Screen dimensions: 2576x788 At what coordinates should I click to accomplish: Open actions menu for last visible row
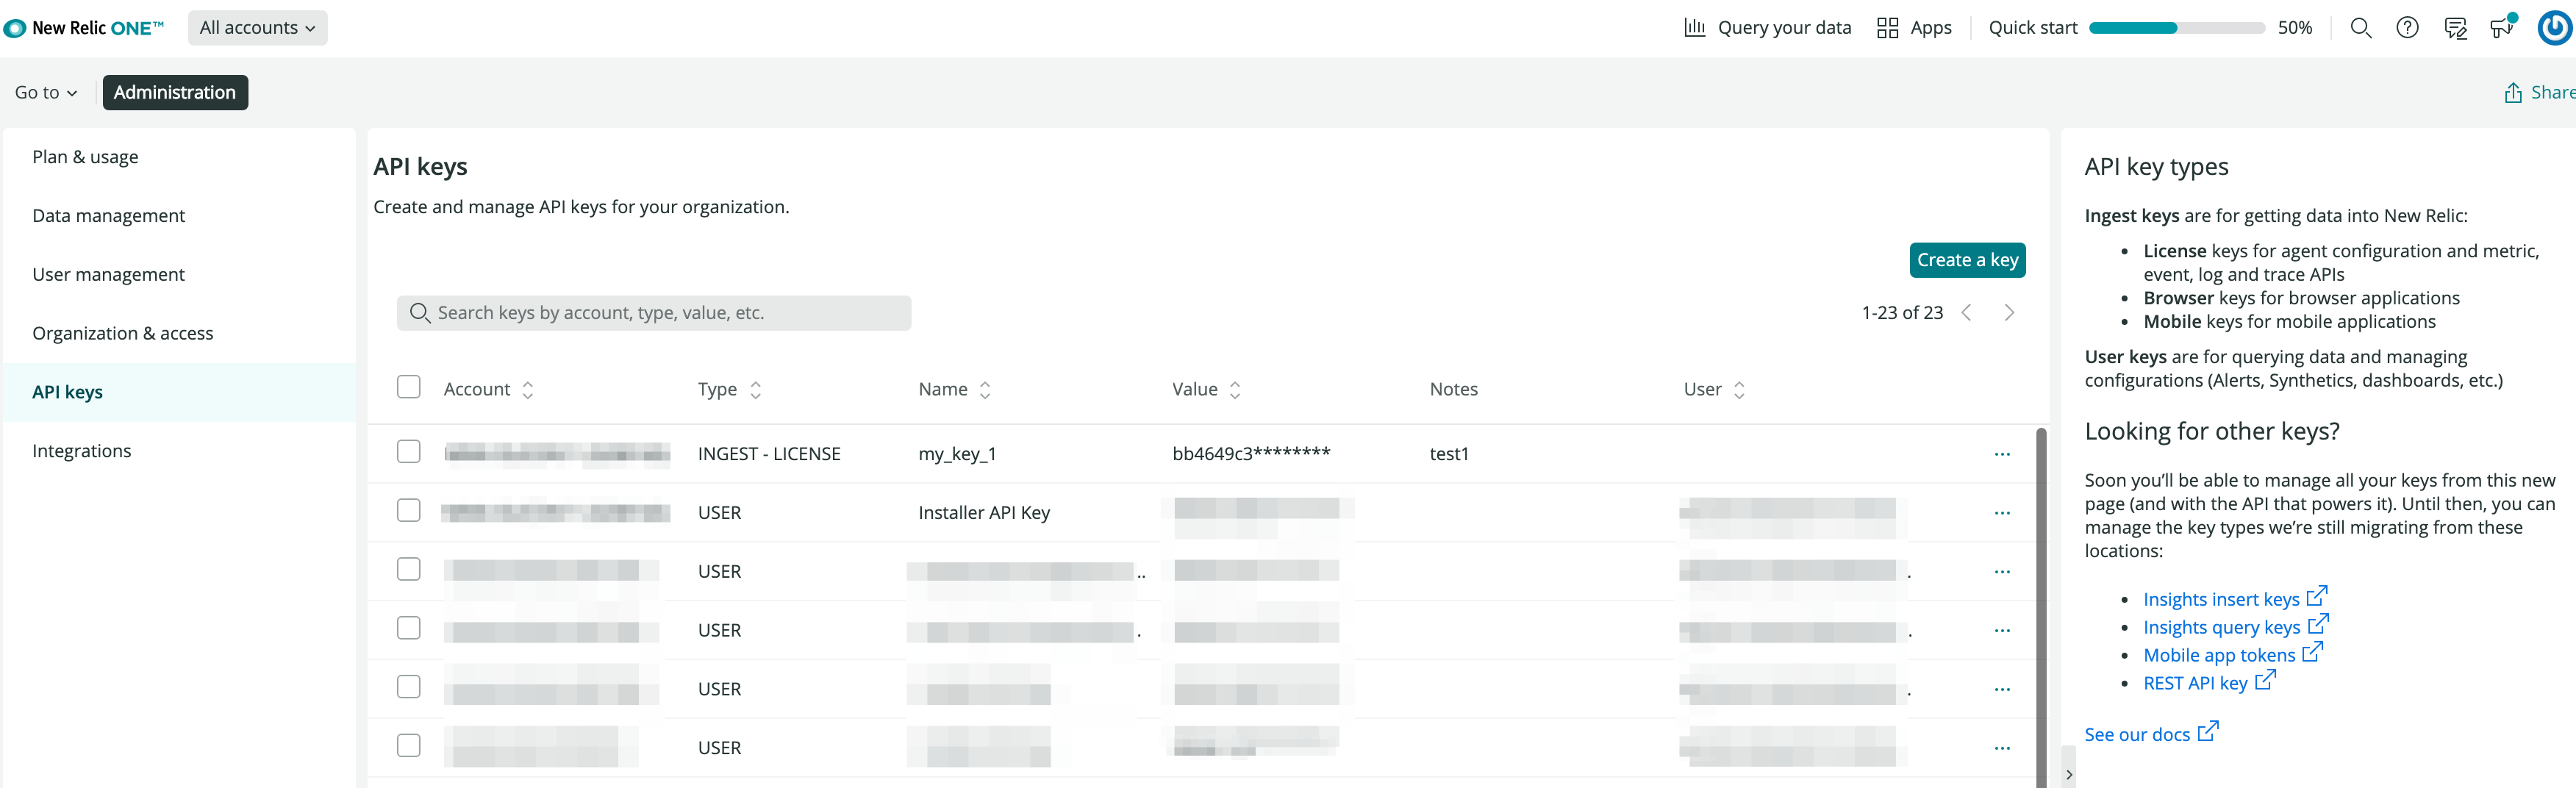click(x=2001, y=749)
